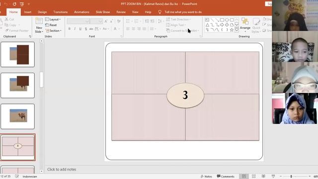Viewport: 318px width, 179px height.
Task: Select the Down Arrow shape
Action: 227,25
